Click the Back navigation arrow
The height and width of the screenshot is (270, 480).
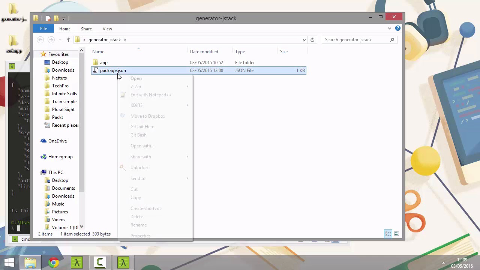[x=40, y=40]
